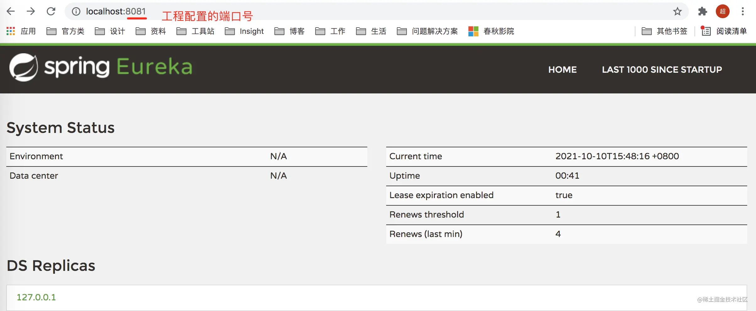Bookmark this page with the star icon

(x=677, y=12)
